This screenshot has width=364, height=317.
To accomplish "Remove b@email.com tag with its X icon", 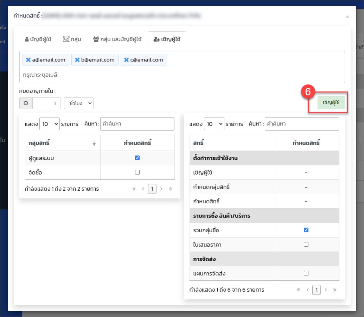I will coord(77,60).
